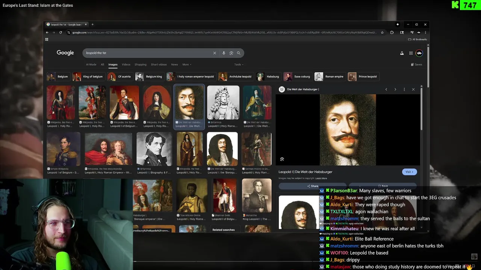Open the copyright 'Learn More' link
481x270 pixels.
point(321,178)
